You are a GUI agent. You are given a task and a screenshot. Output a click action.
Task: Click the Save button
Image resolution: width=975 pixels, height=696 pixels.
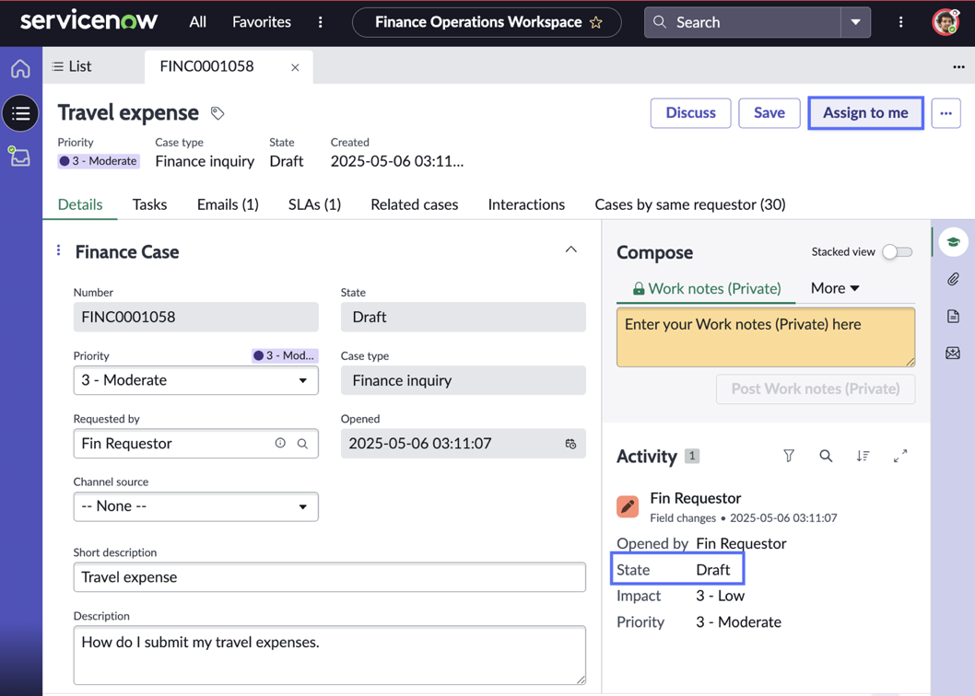769,113
